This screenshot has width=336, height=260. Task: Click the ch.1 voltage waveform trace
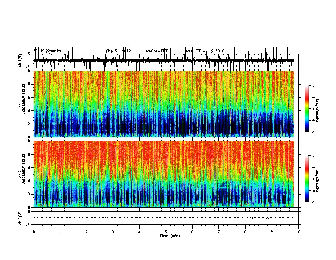pos(164,61)
